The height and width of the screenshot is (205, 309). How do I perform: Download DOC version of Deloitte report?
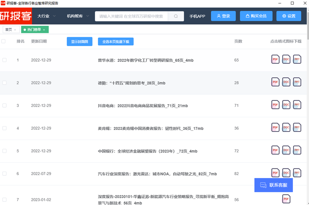[286, 82]
